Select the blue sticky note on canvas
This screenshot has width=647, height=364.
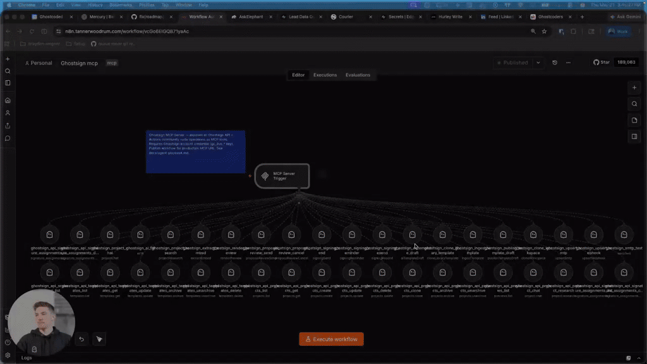click(196, 152)
